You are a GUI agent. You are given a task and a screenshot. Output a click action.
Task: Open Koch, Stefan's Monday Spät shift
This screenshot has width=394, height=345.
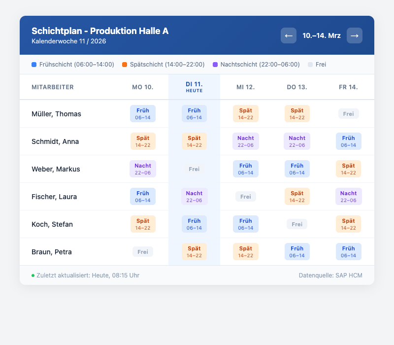pos(143,224)
